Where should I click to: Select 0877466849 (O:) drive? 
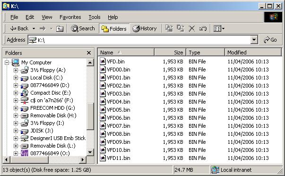[50, 153]
